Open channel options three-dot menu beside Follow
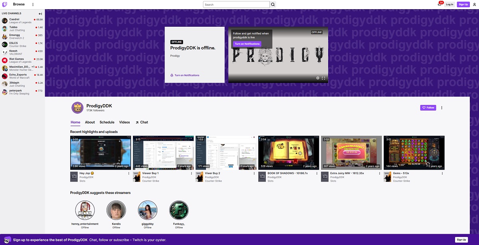This screenshot has height=245, width=479. tap(441, 108)
